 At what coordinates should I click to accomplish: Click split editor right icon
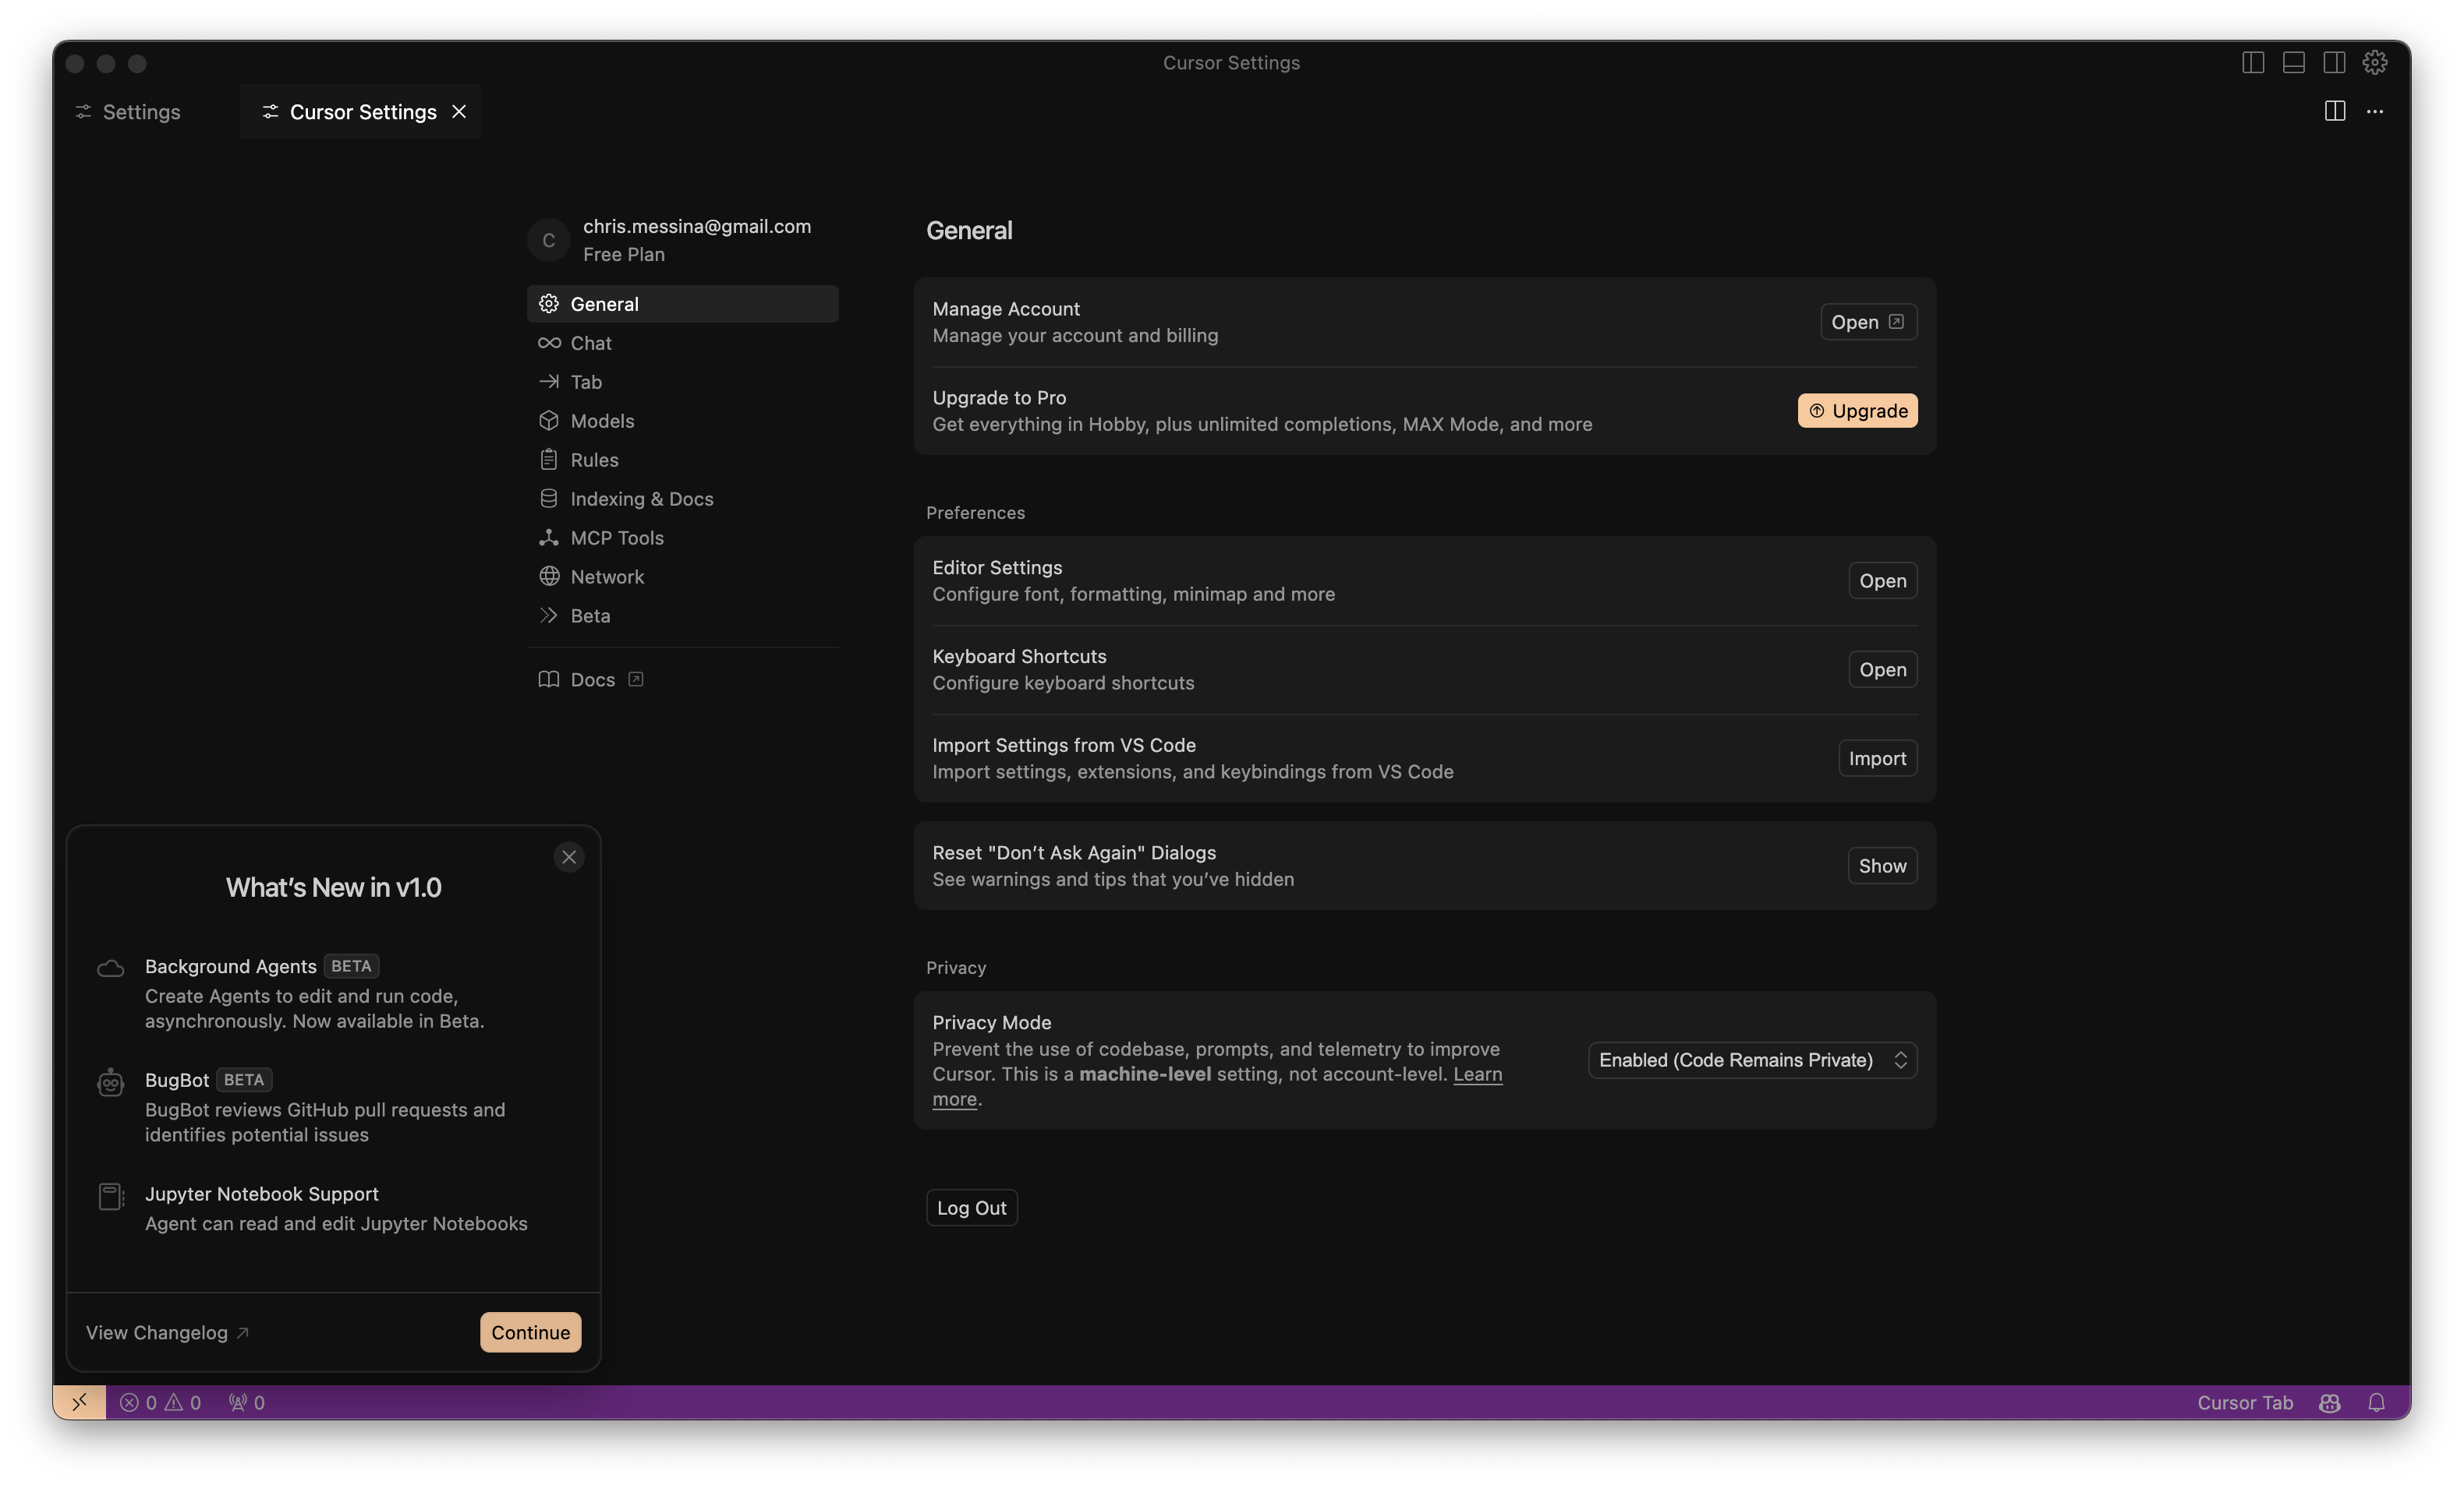(2334, 111)
